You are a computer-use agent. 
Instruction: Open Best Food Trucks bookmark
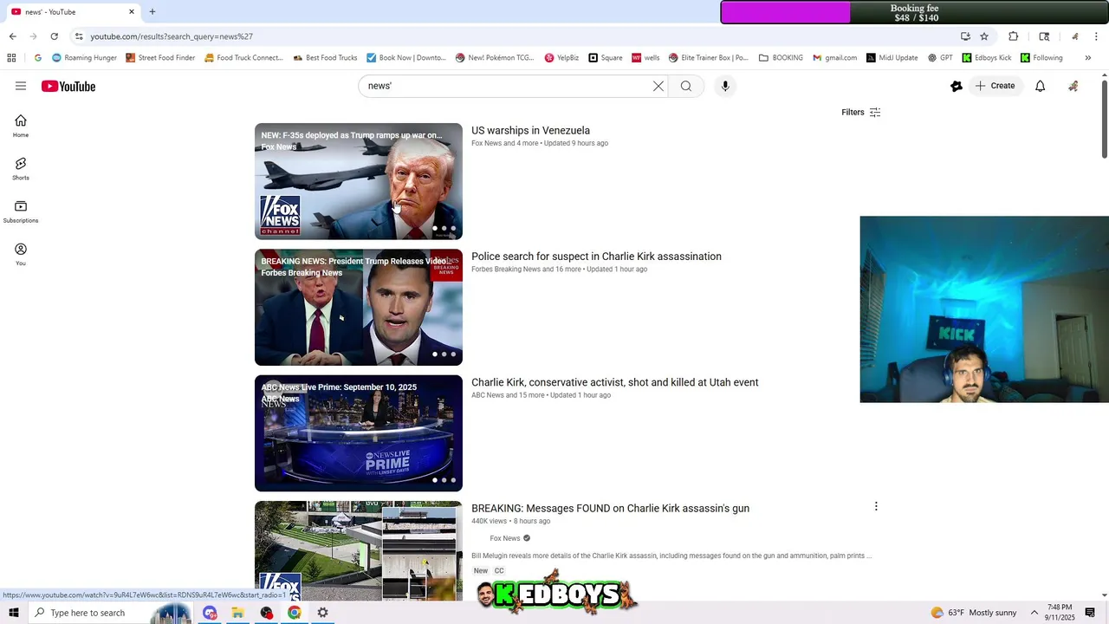(325, 58)
